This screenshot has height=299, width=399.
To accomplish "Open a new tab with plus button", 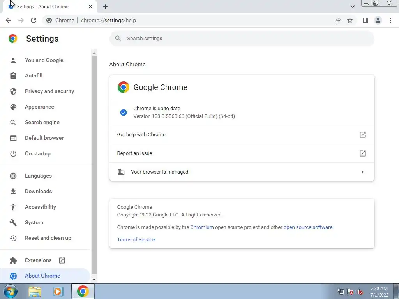I will (105, 7).
